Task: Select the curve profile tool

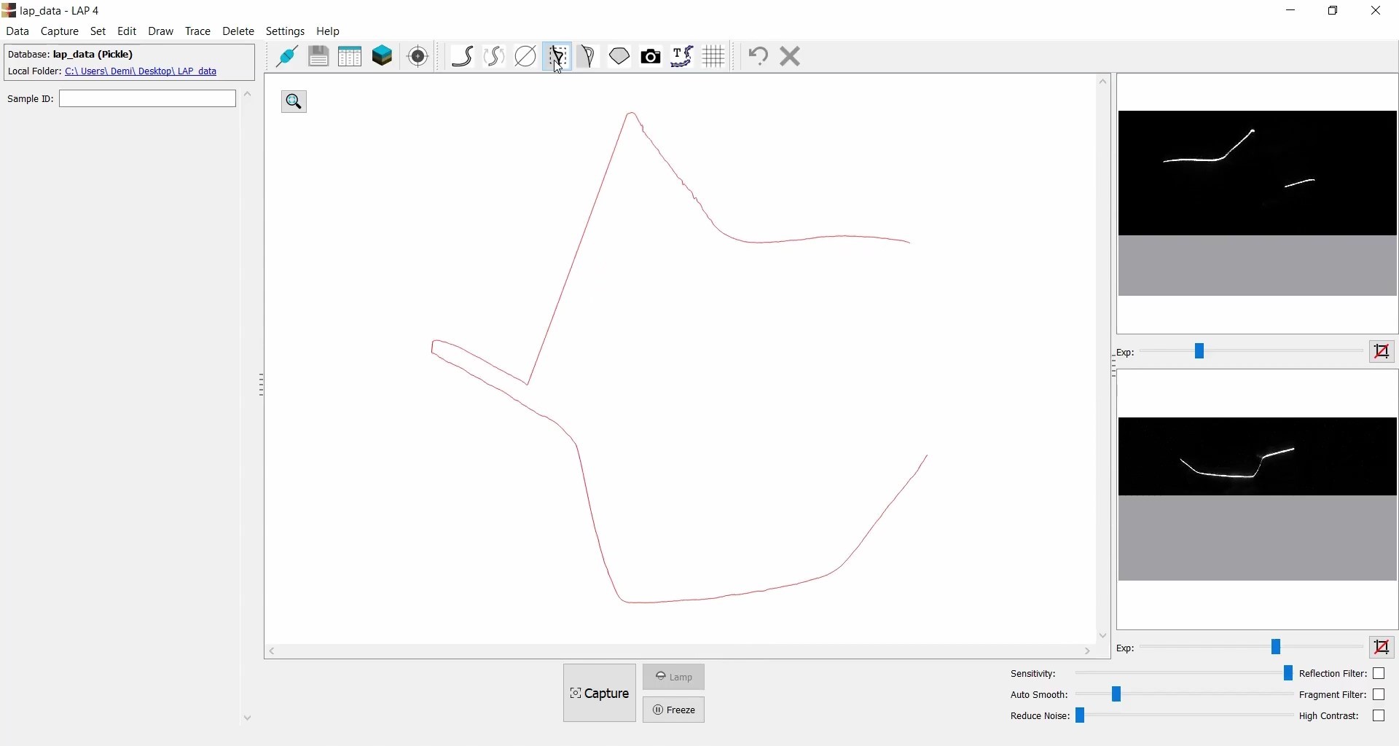Action: click(463, 57)
